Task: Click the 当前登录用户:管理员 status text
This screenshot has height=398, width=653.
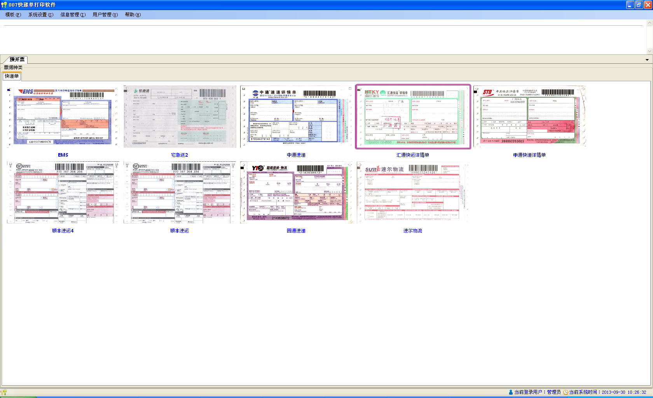Action: (538, 392)
